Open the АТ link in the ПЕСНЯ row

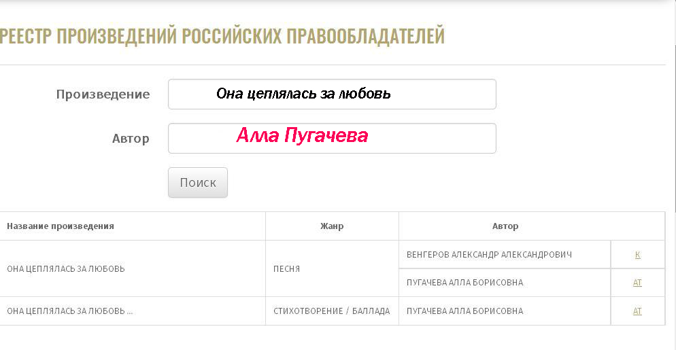click(637, 283)
